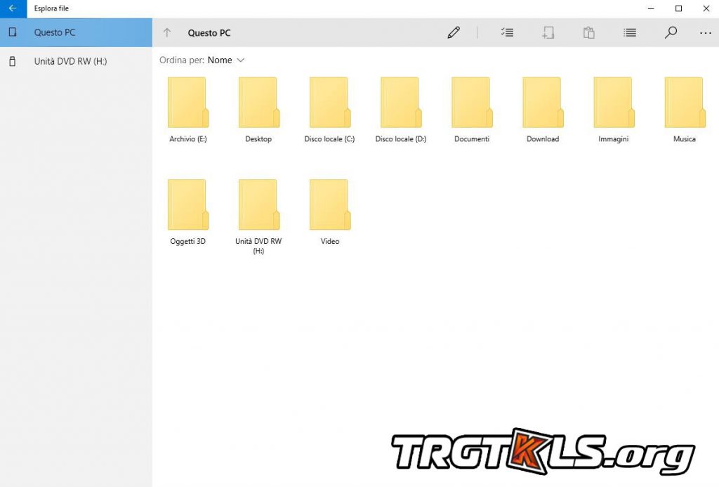The height and width of the screenshot is (487, 719).
Task: Click the back arrow in title bar
Action: 13,8
